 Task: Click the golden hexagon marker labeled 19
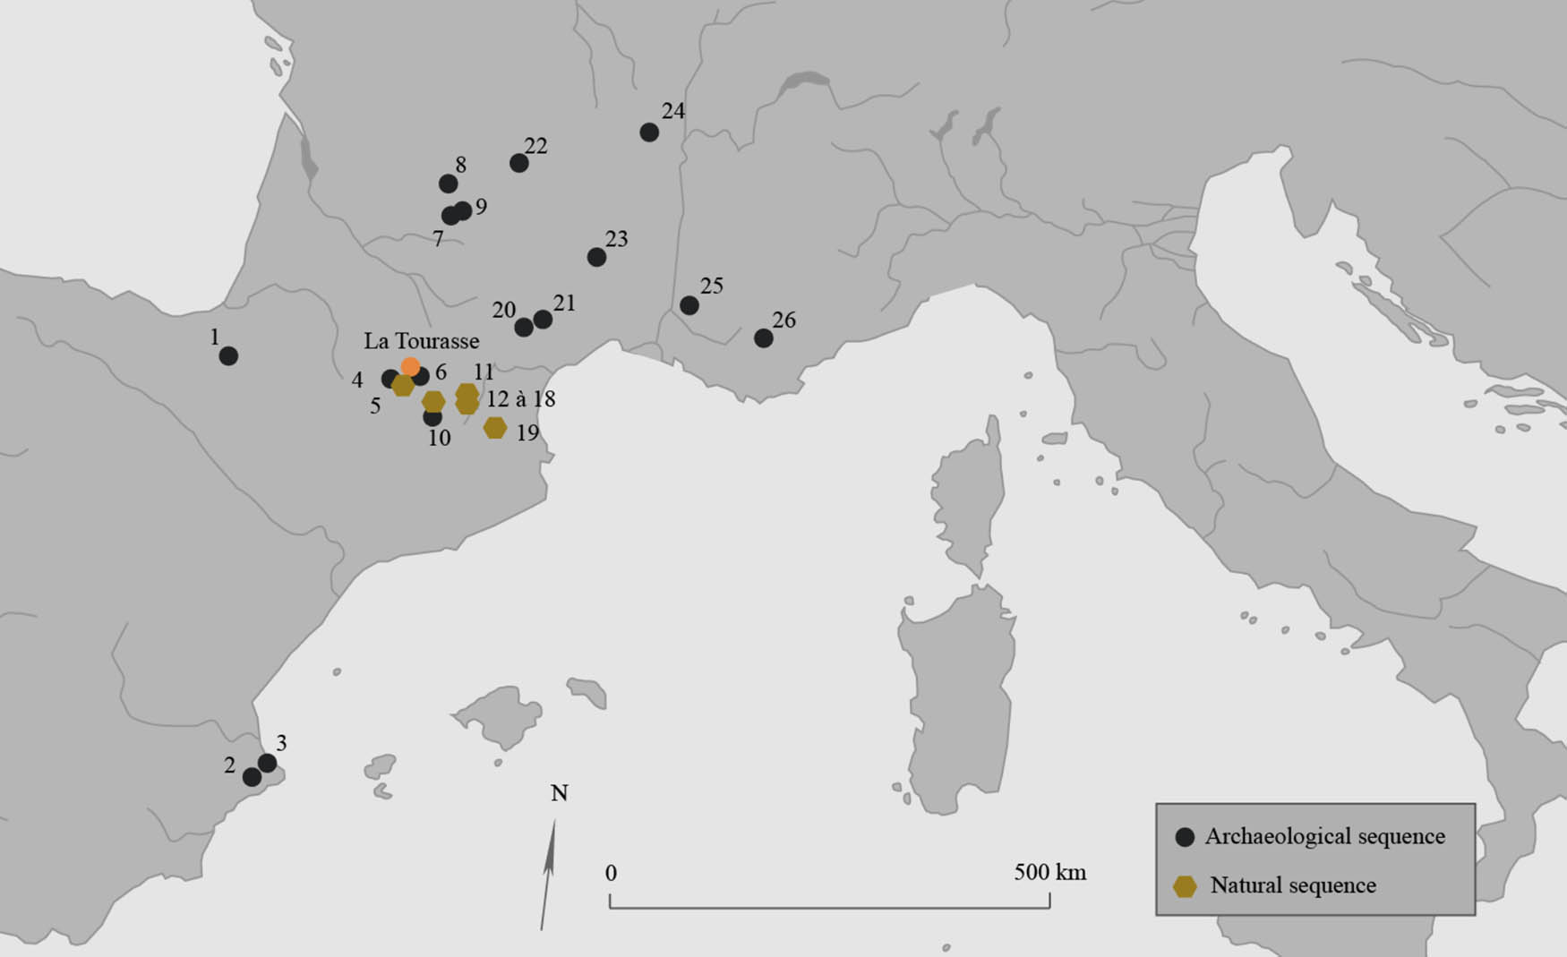495,428
